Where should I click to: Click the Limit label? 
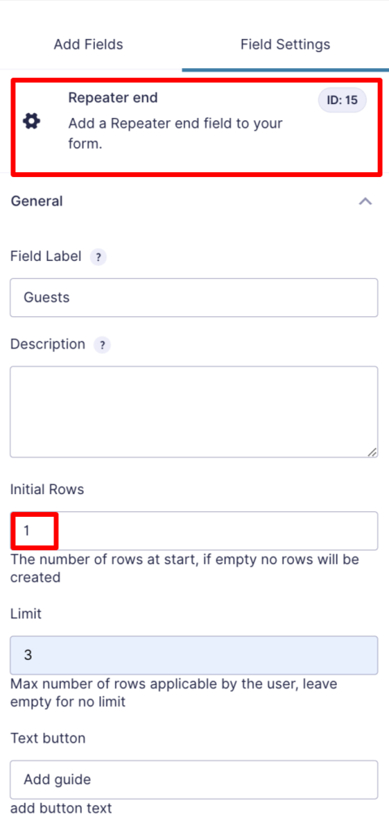26,614
